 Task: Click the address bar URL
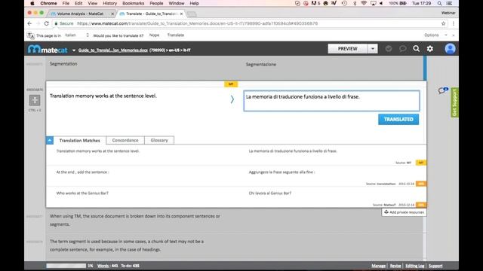(x=197, y=23)
